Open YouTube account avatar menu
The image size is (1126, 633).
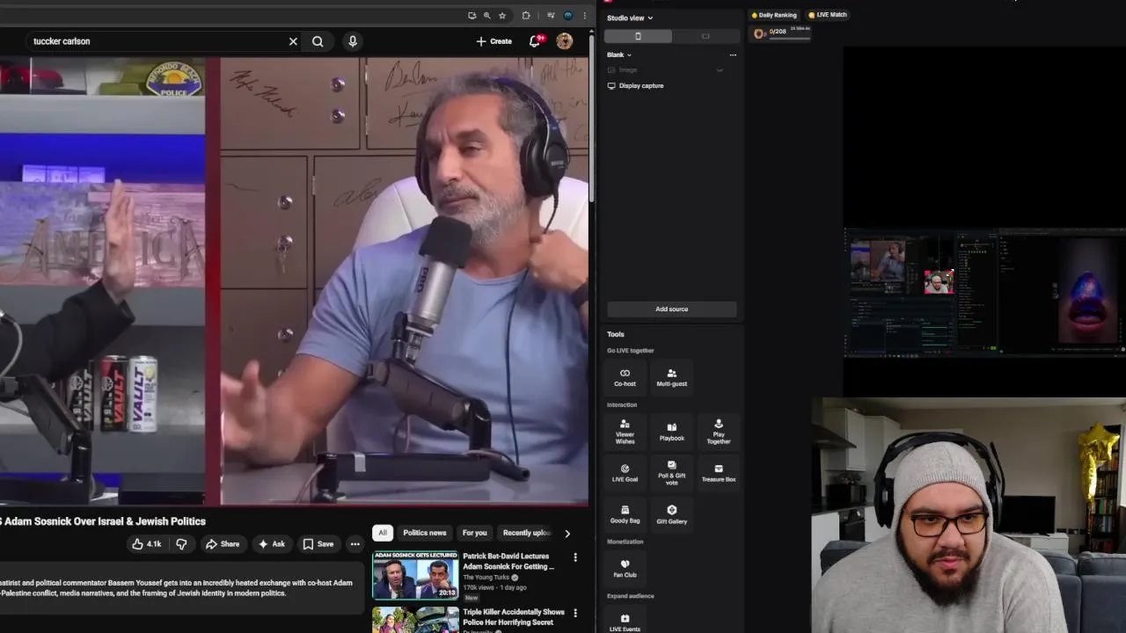[x=565, y=41]
